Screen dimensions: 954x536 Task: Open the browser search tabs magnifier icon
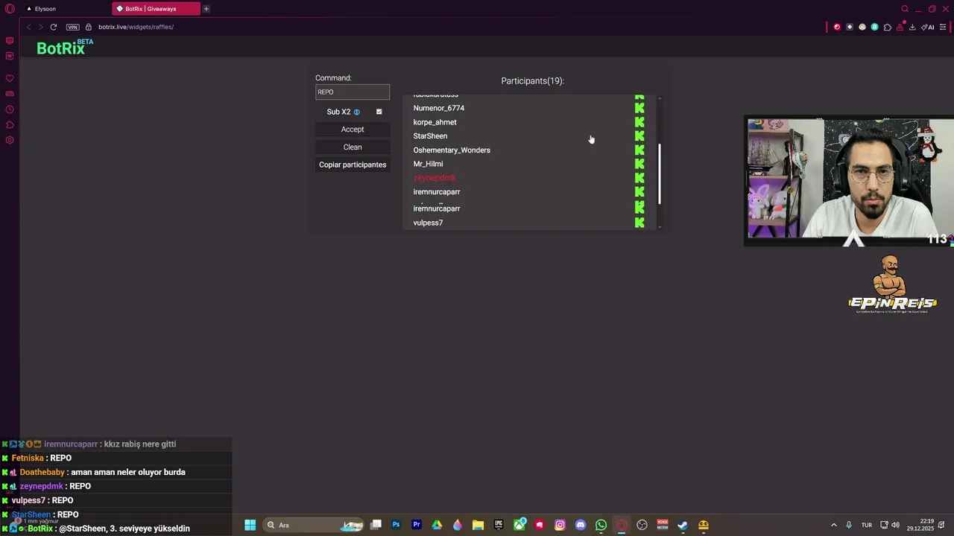[905, 9]
